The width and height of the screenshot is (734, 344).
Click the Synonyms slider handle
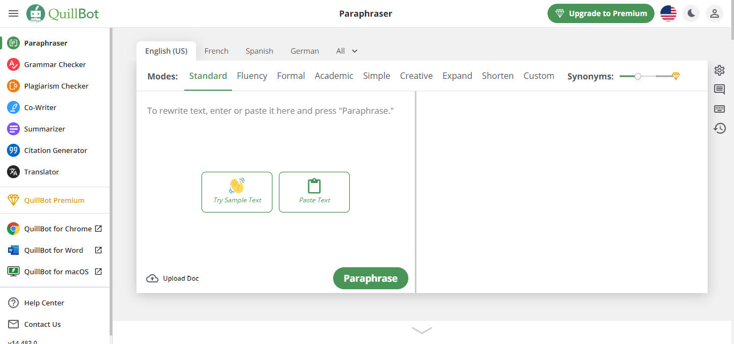[638, 76]
